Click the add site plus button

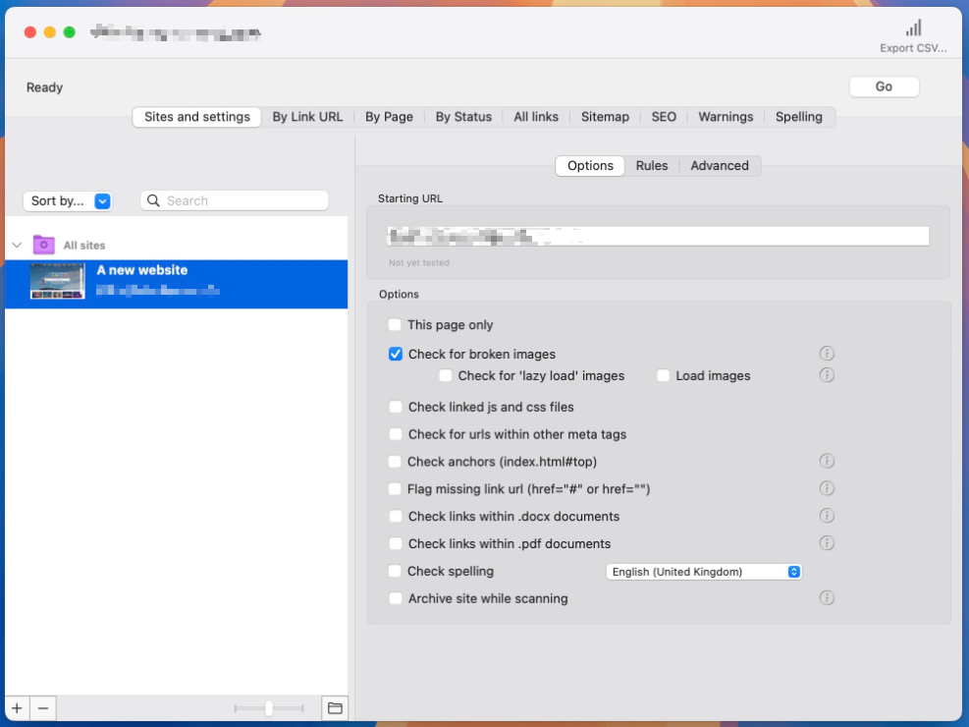[x=17, y=708]
